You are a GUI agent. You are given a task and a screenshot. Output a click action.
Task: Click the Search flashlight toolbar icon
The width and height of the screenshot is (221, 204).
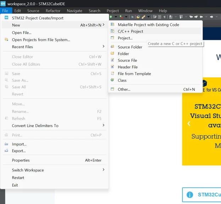tap(143, 17)
